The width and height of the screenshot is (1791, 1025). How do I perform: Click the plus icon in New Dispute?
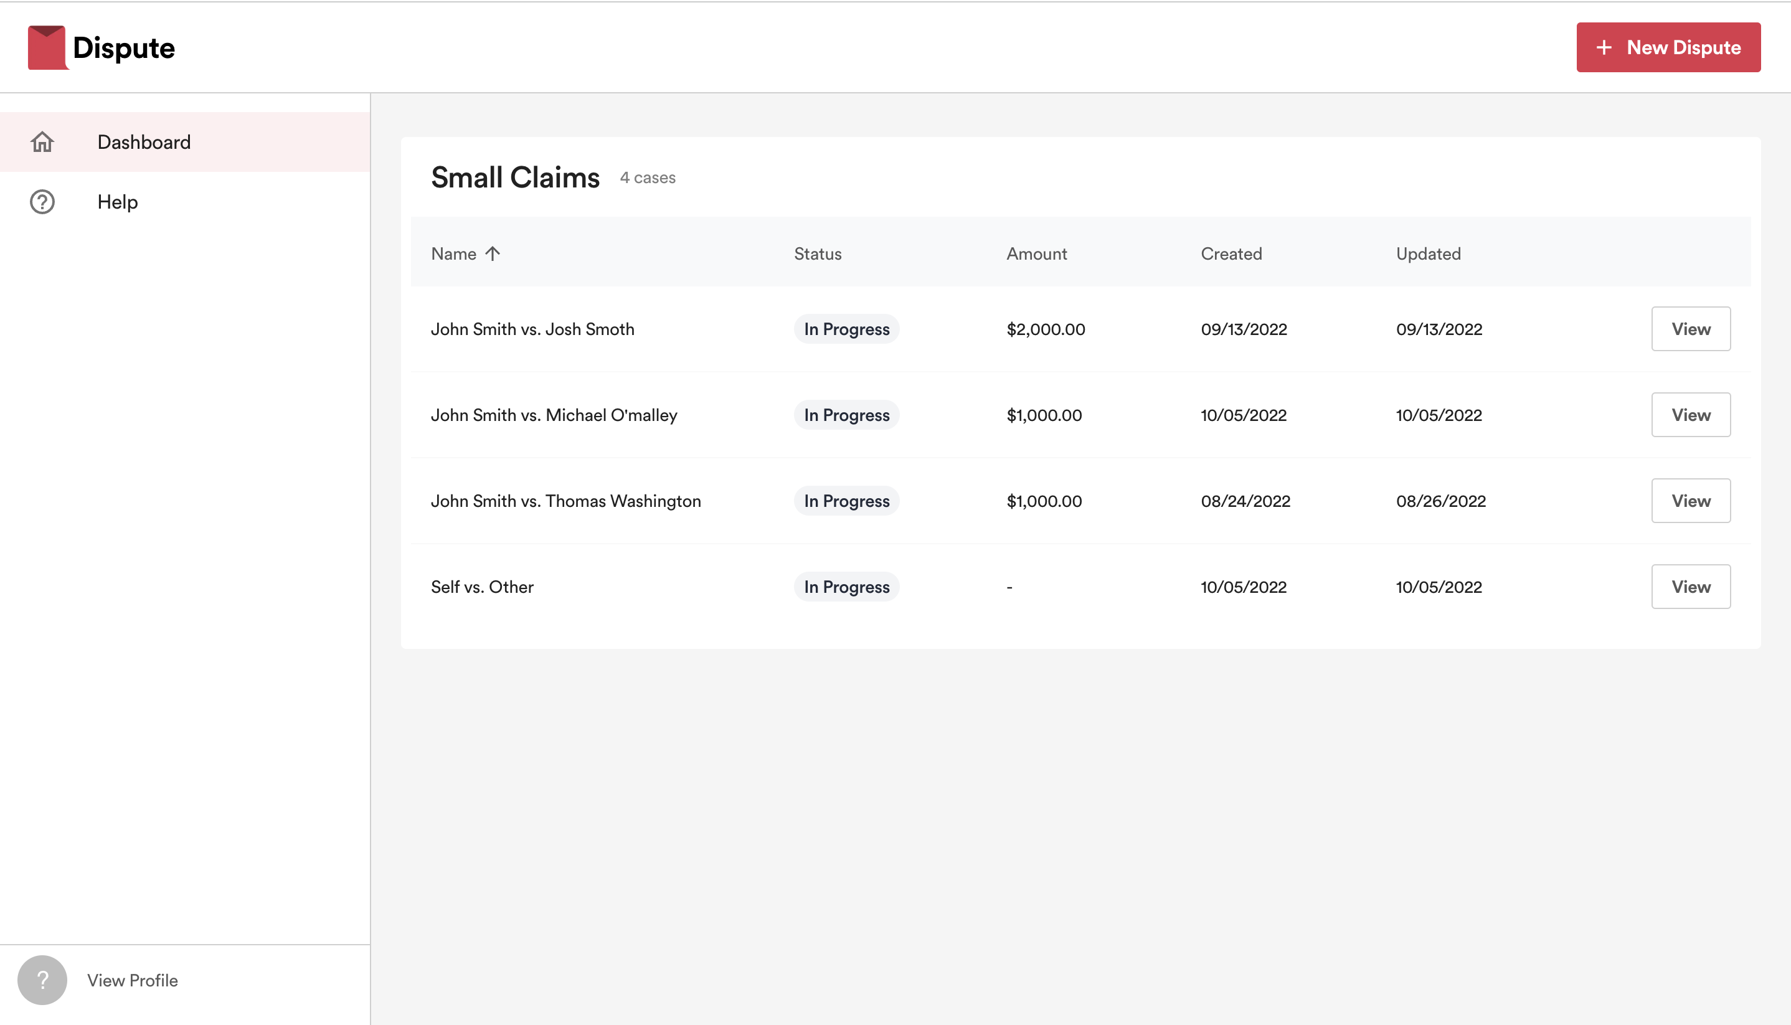pyautogui.click(x=1604, y=47)
